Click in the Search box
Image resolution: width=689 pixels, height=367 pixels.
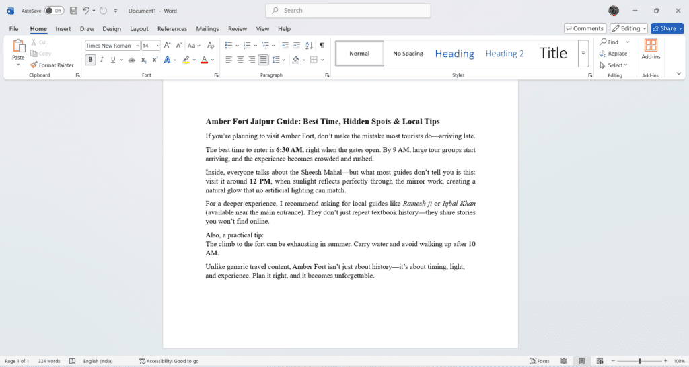tap(348, 11)
